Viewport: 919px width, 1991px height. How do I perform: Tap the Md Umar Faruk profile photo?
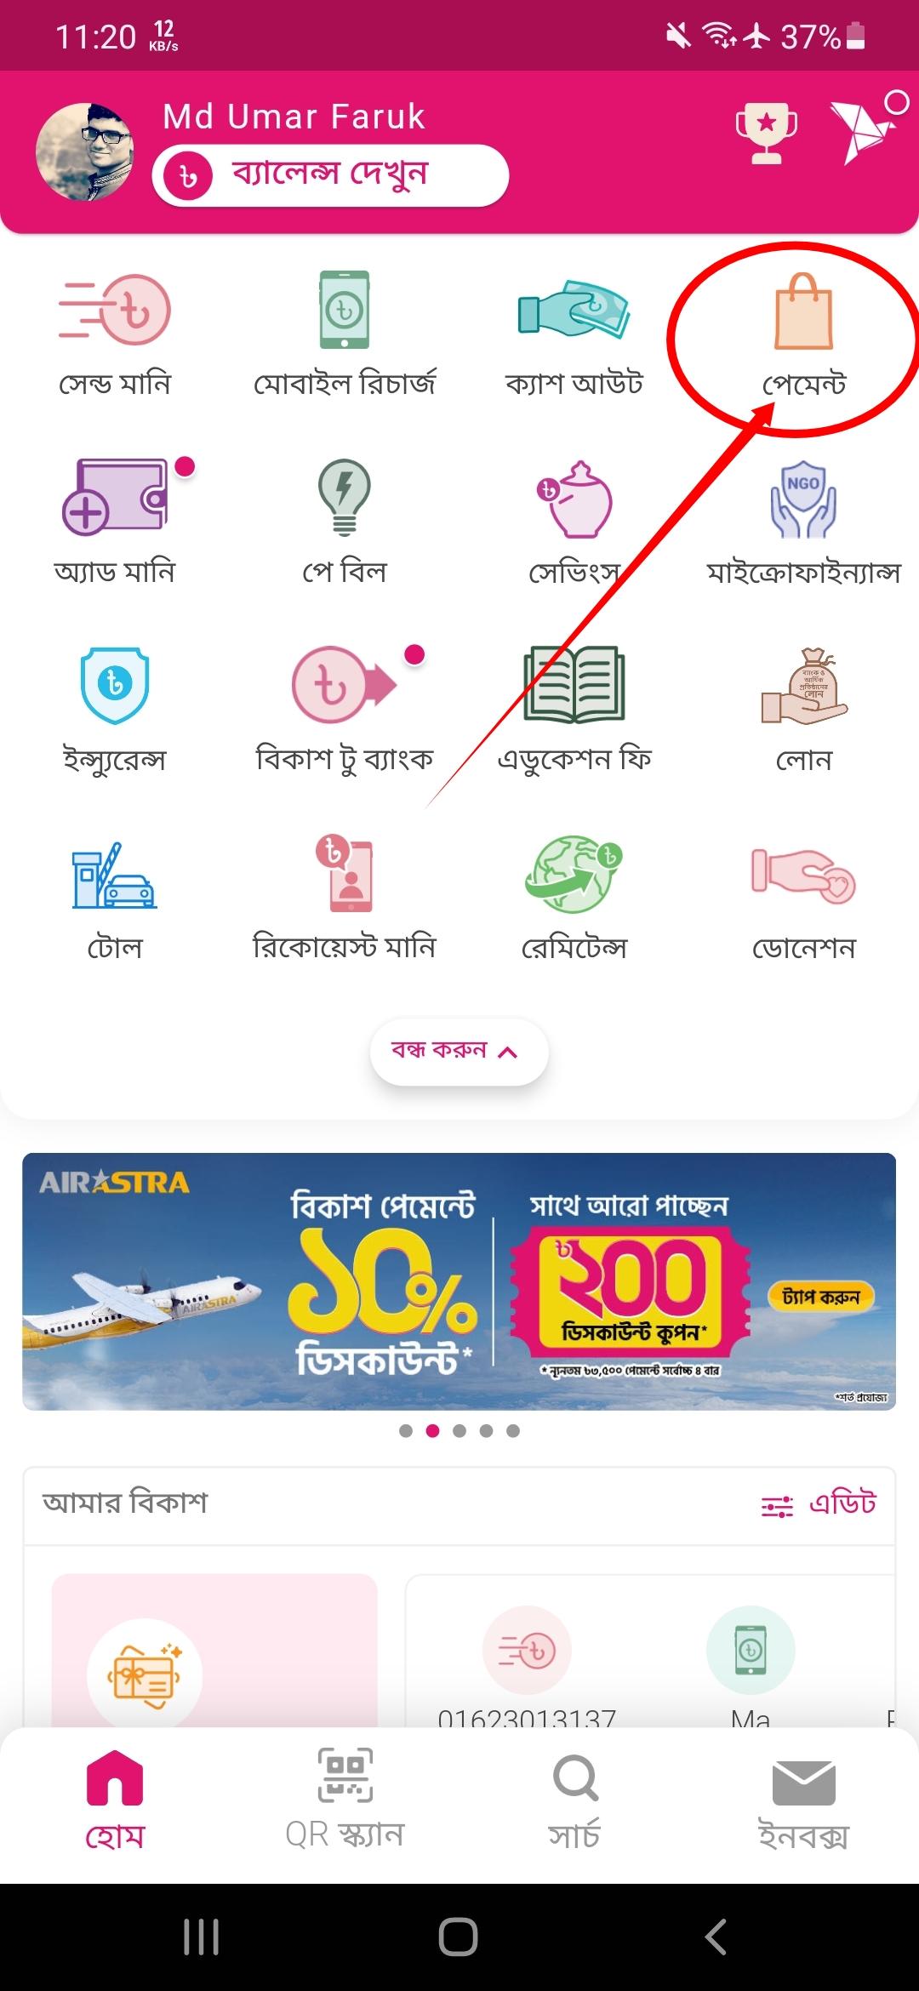click(85, 152)
